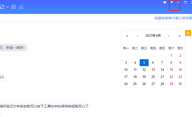Image resolution: width=192 pixels, height=117 pixels.
Task: Select April 24 in calendar
Action: (126, 84)
